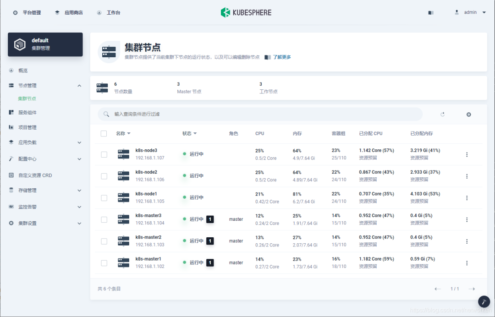The image size is (495, 317).
Task: Check the k8s-node2 row checkbox
Action: click(x=104, y=176)
